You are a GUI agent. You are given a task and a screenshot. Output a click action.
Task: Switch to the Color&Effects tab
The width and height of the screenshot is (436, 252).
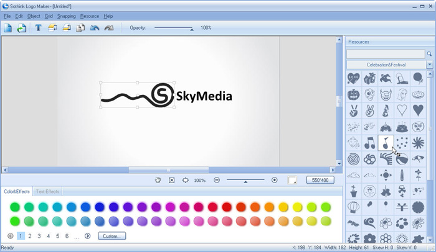pyautogui.click(x=17, y=192)
